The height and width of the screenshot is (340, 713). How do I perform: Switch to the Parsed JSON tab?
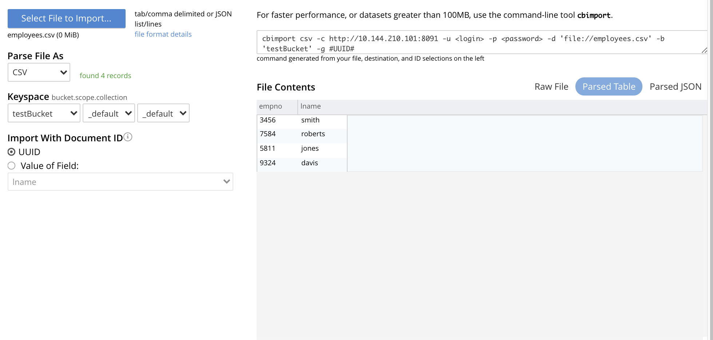point(675,87)
